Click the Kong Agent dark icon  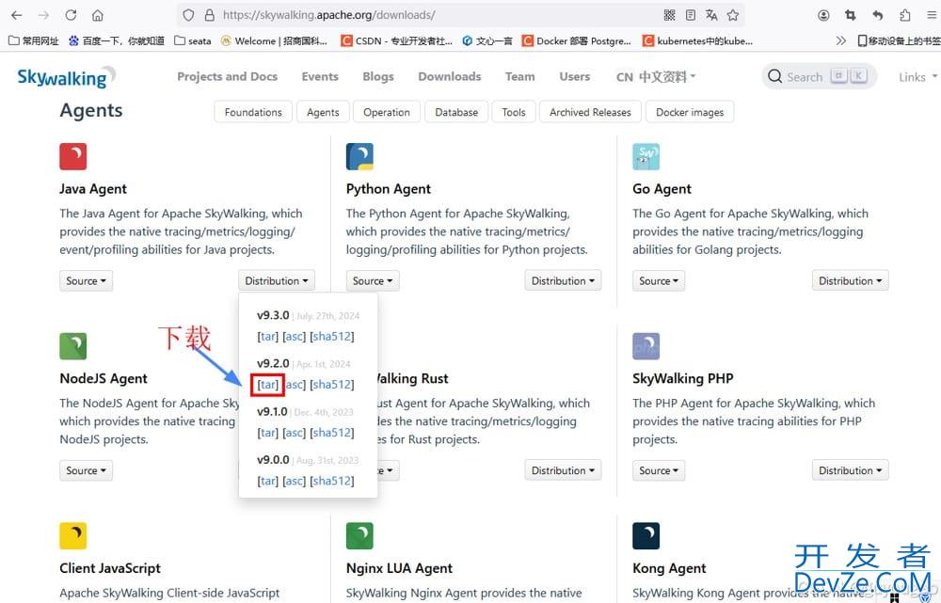pos(646,536)
